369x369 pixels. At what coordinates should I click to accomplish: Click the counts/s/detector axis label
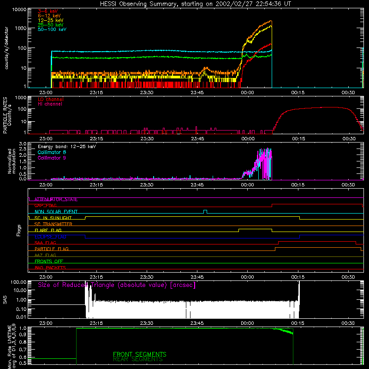(x=6, y=48)
